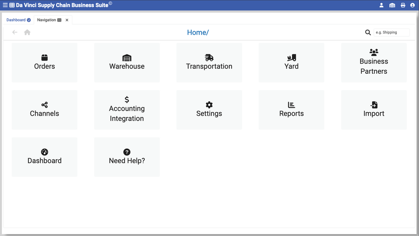Open the Transportation label

pyautogui.click(x=209, y=66)
